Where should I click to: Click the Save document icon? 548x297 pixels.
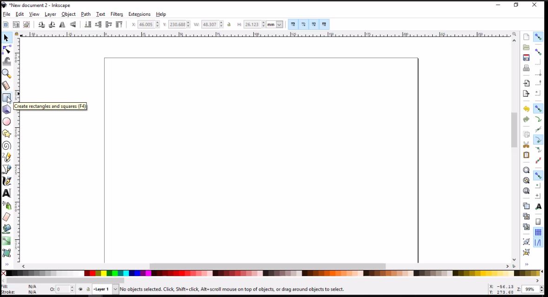click(x=526, y=58)
